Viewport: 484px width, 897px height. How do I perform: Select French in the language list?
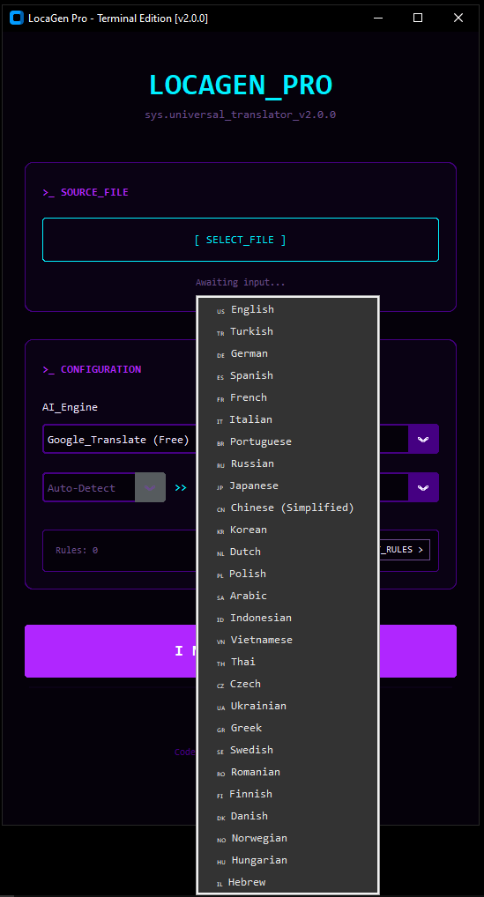pyautogui.click(x=287, y=397)
